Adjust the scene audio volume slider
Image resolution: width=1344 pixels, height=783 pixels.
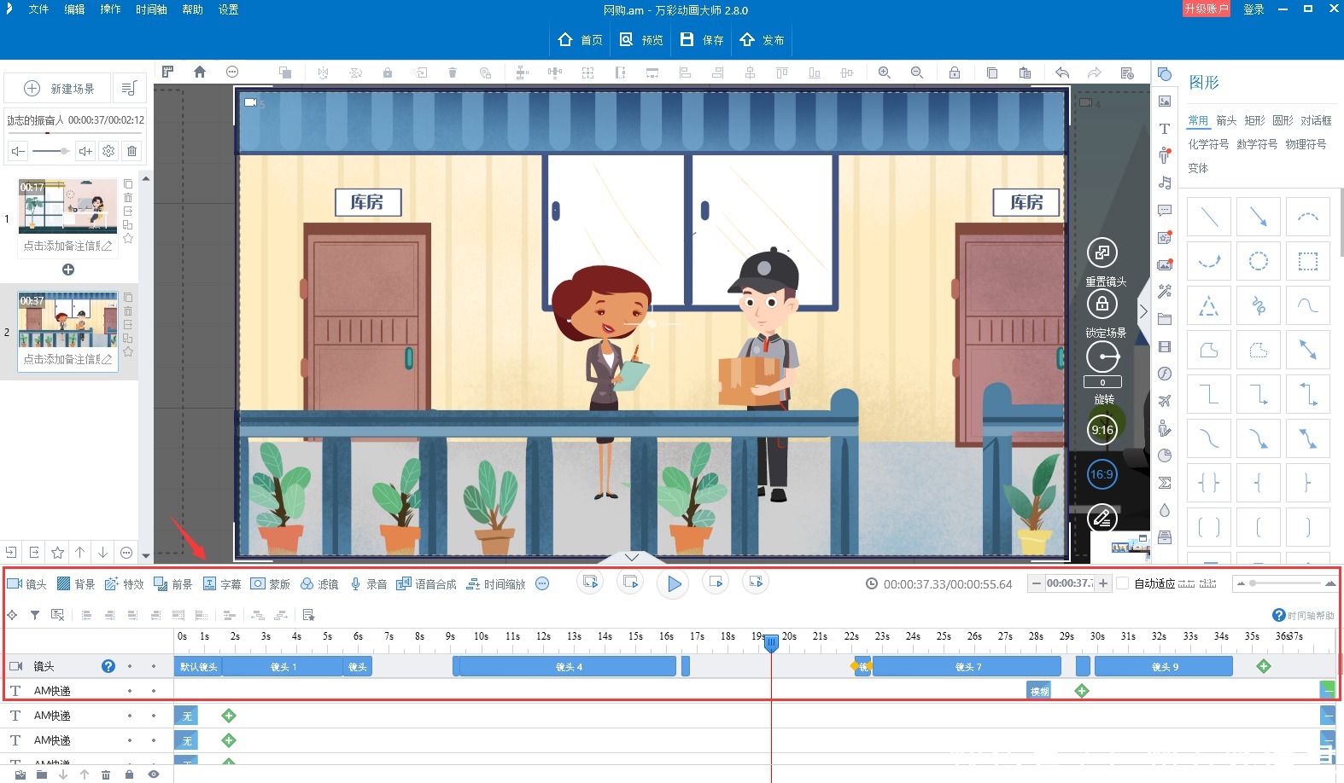pos(51,151)
